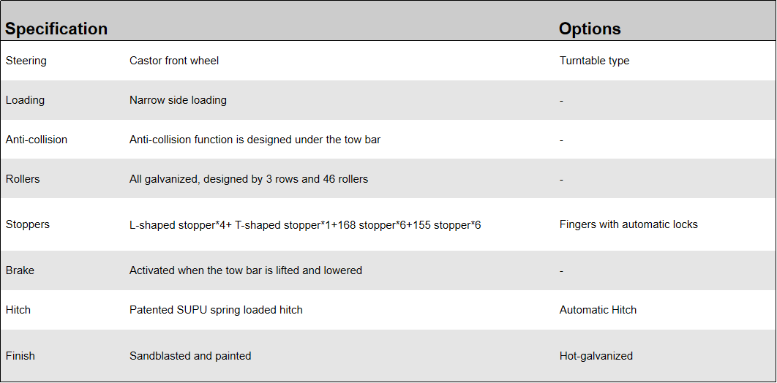777x383 pixels.
Task: Click the Options column header
Action: [590, 29]
